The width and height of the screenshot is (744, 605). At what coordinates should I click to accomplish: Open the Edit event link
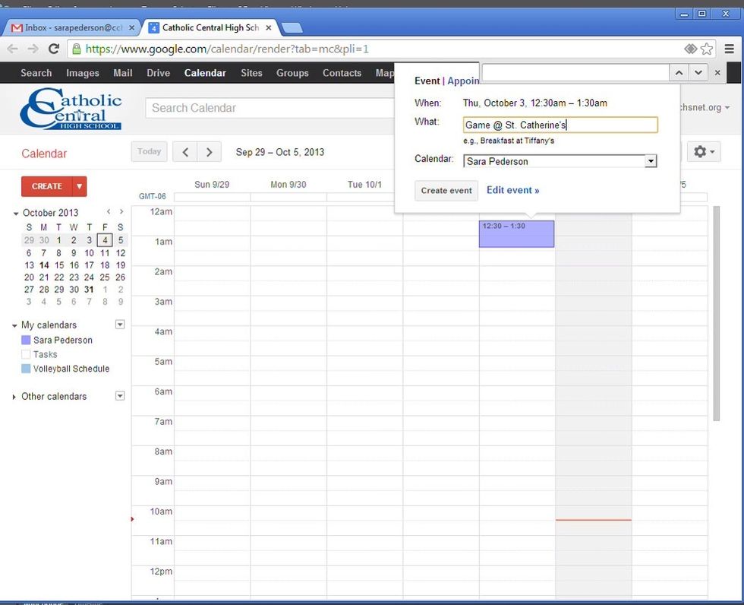[512, 190]
